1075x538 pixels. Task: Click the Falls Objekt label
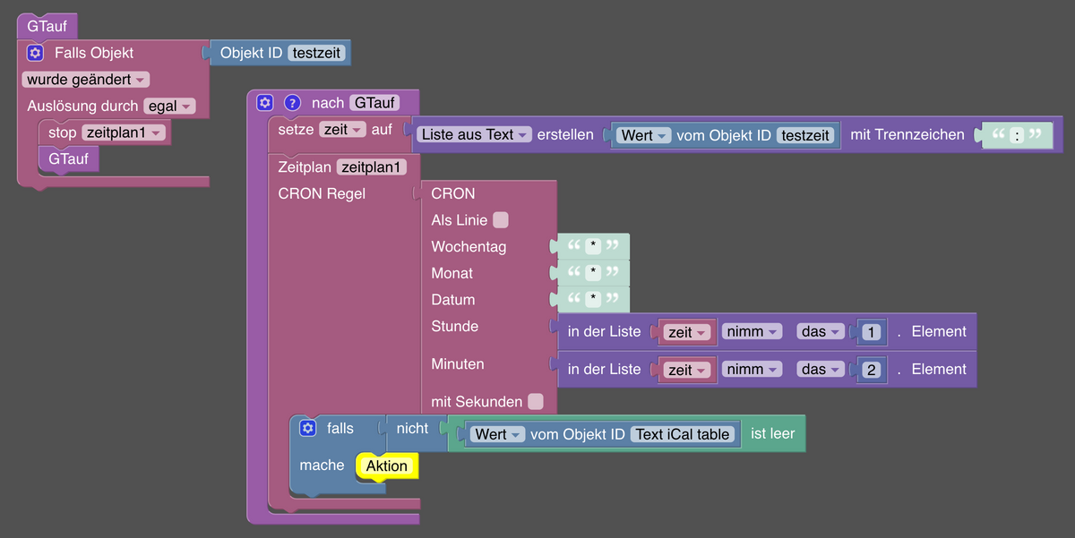[94, 53]
